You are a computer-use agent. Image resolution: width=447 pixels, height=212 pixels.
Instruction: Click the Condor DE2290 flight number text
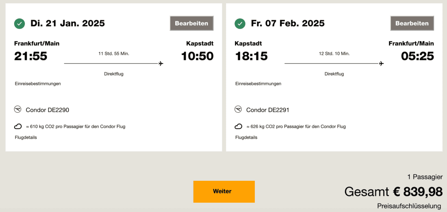pos(48,110)
